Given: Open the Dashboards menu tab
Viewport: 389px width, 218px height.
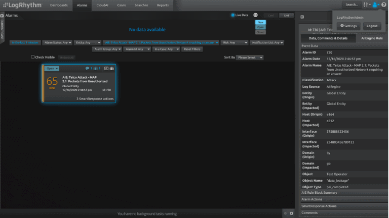Looking at the screenshot, I should (x=59, y=5).
